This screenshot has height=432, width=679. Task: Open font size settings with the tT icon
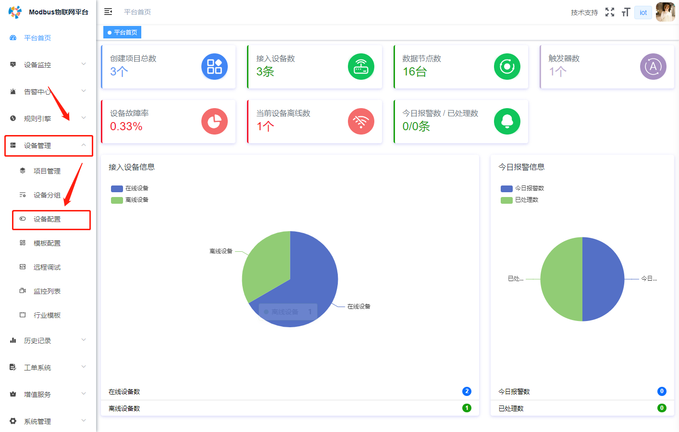[x=625, y=12]
